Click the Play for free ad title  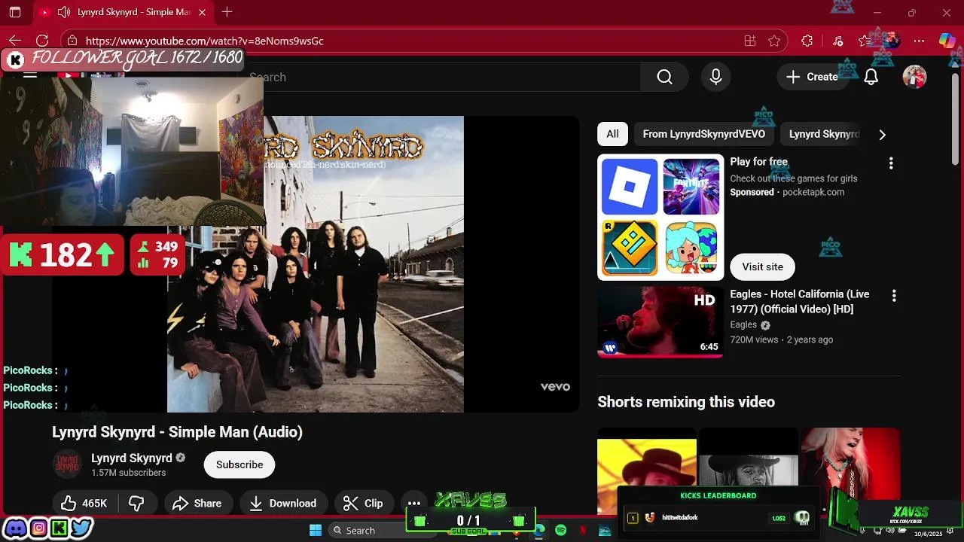(x=758, y=162)
